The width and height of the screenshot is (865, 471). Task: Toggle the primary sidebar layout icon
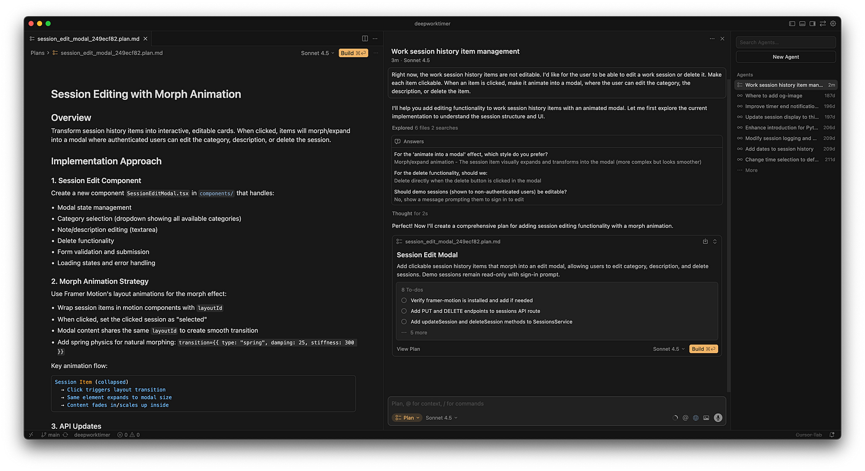(792, 24)
